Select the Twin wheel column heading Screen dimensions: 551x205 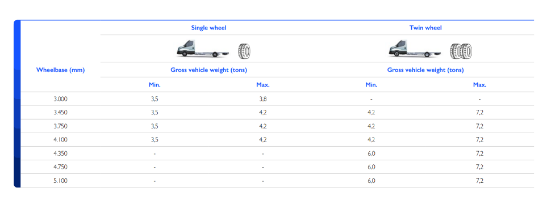(x=425, y=28)
